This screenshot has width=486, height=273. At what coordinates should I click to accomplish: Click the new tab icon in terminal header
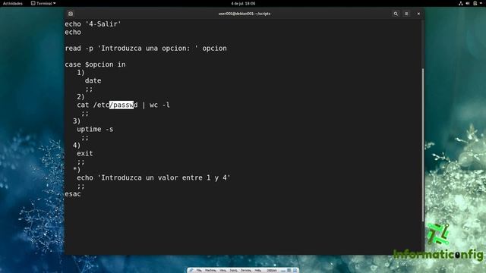(71, 14)
